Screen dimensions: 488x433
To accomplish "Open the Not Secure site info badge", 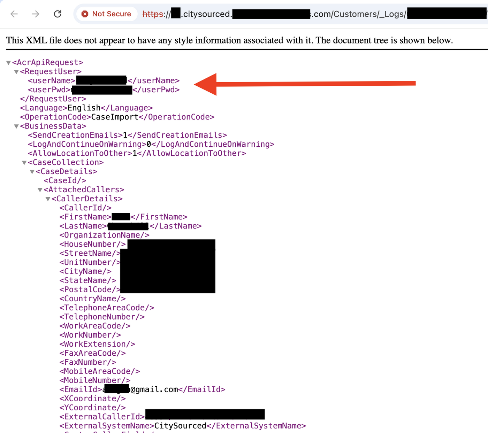I will click(x=106, y=14).
